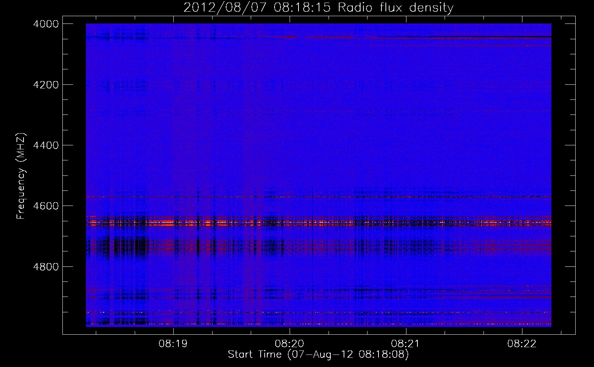Image resolution: width=594 pixels, height=367 pixels.
Task: Click the 08:22 time tick label
Action: [x=522, y=344]
